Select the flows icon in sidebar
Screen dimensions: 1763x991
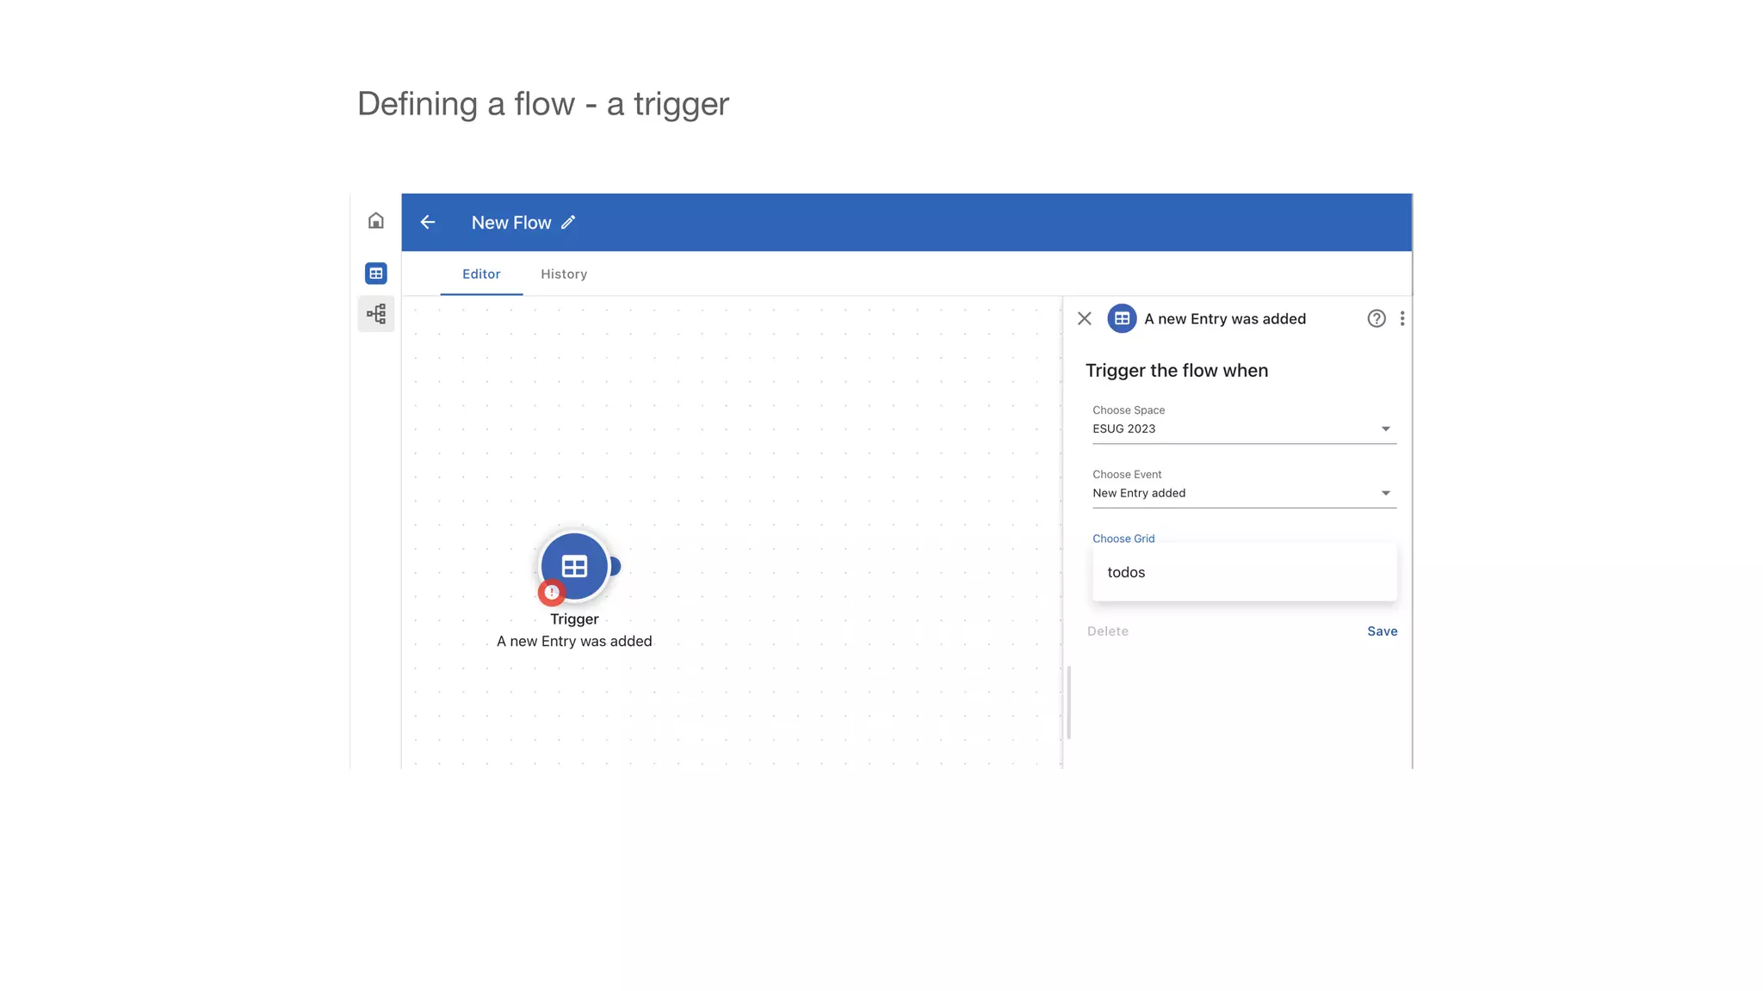tap(376, 314)
